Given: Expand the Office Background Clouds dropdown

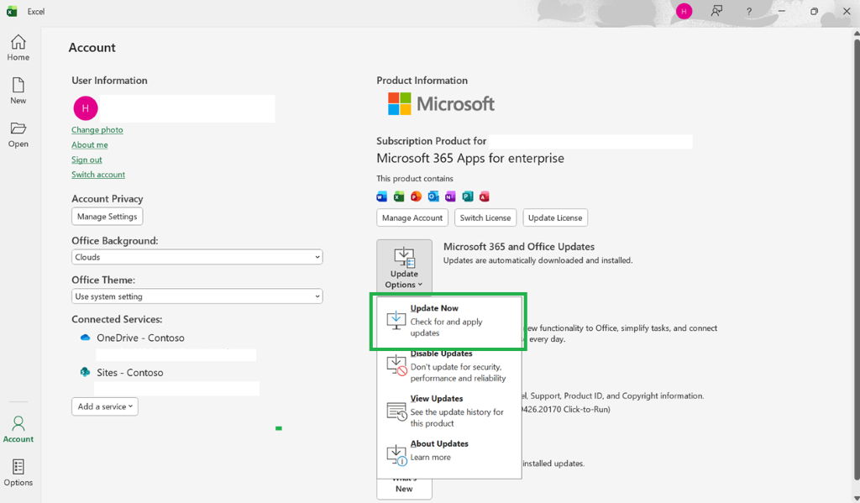Looking at the screenshot, I should click(197, 257).
